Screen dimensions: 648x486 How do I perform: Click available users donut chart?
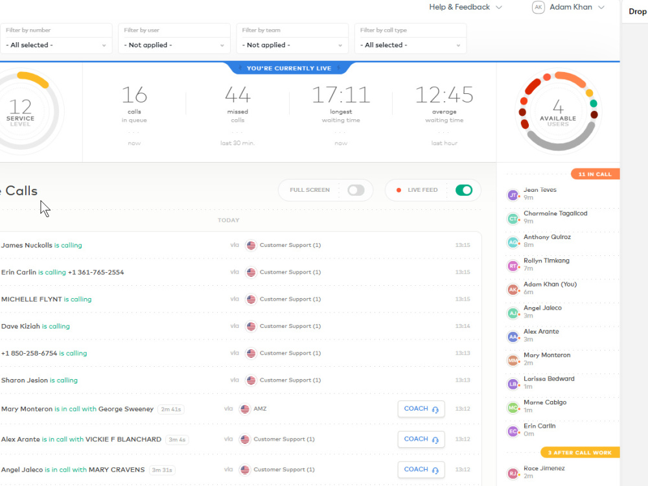[x=558, y=111]
